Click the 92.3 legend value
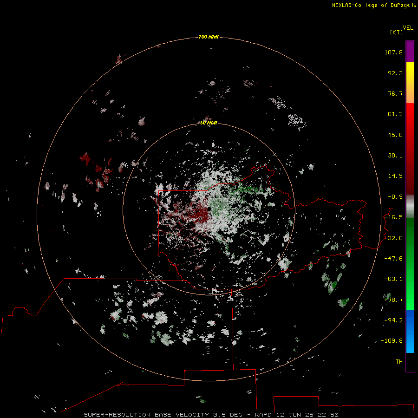The width and height of the screenshot is (418, 418). (x=395, y=73)
